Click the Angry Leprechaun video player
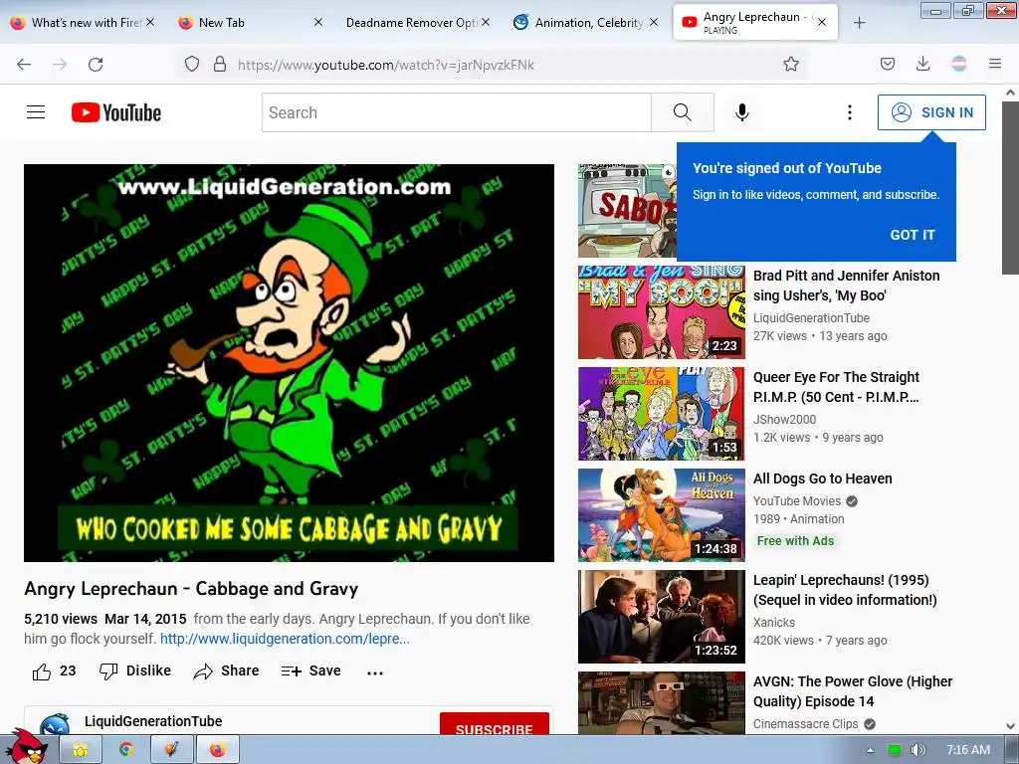 pos(289,362)
